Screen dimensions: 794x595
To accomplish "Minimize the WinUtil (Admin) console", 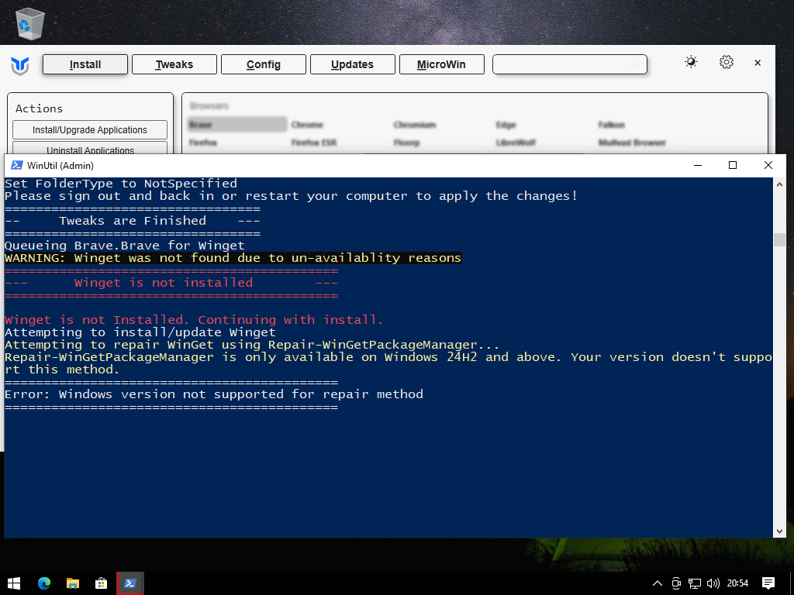I will [698, 166].
